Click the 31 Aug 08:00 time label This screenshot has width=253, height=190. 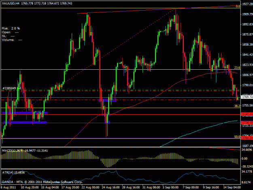pos(151,188)
